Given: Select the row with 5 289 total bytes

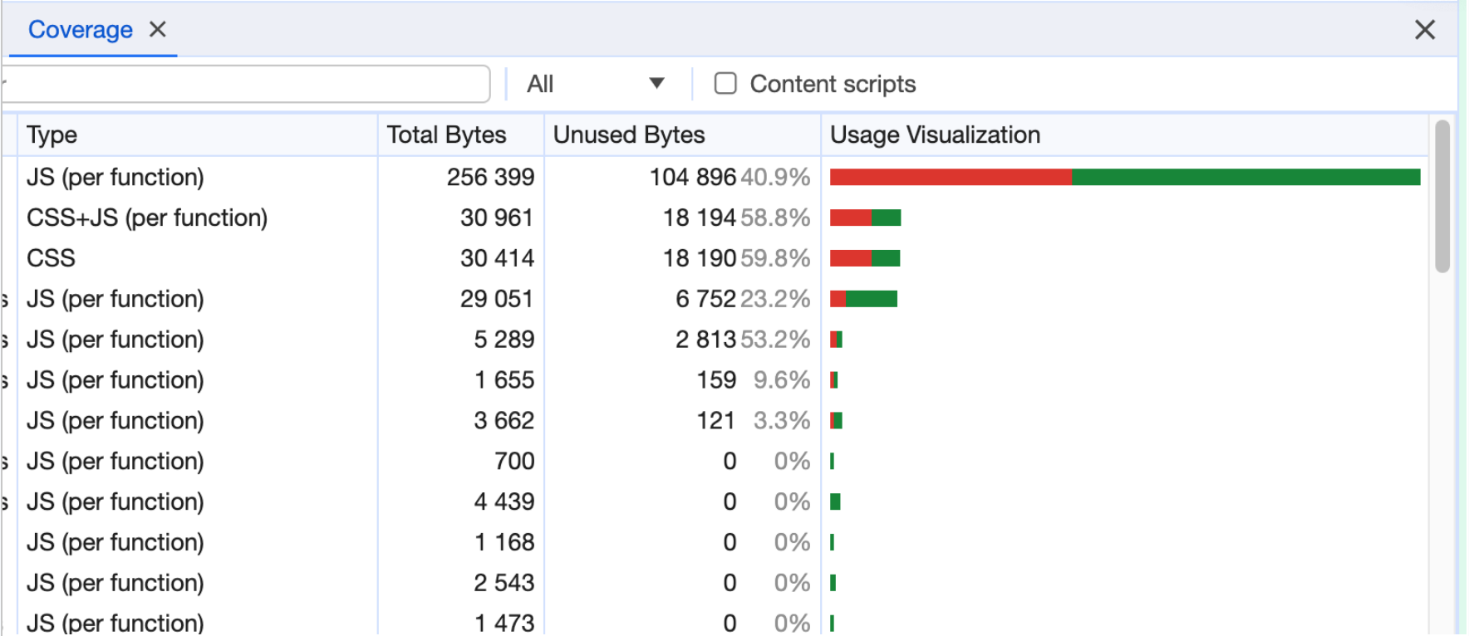Looking at the screenshot, I should 715,340.
